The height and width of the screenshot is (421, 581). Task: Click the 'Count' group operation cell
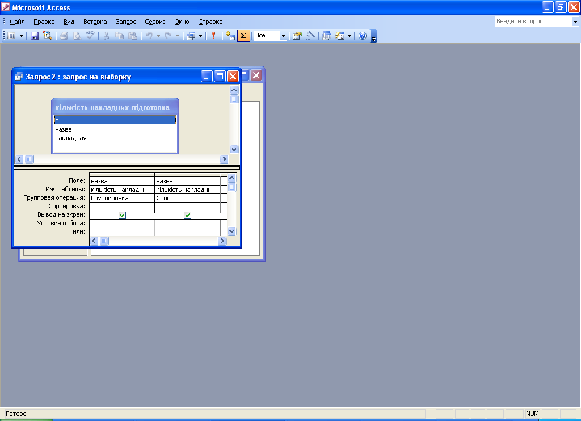tap(187, 198)
